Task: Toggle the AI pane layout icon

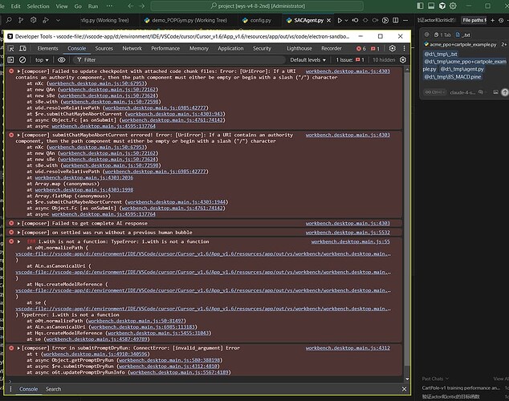Action: pos(442,6)
